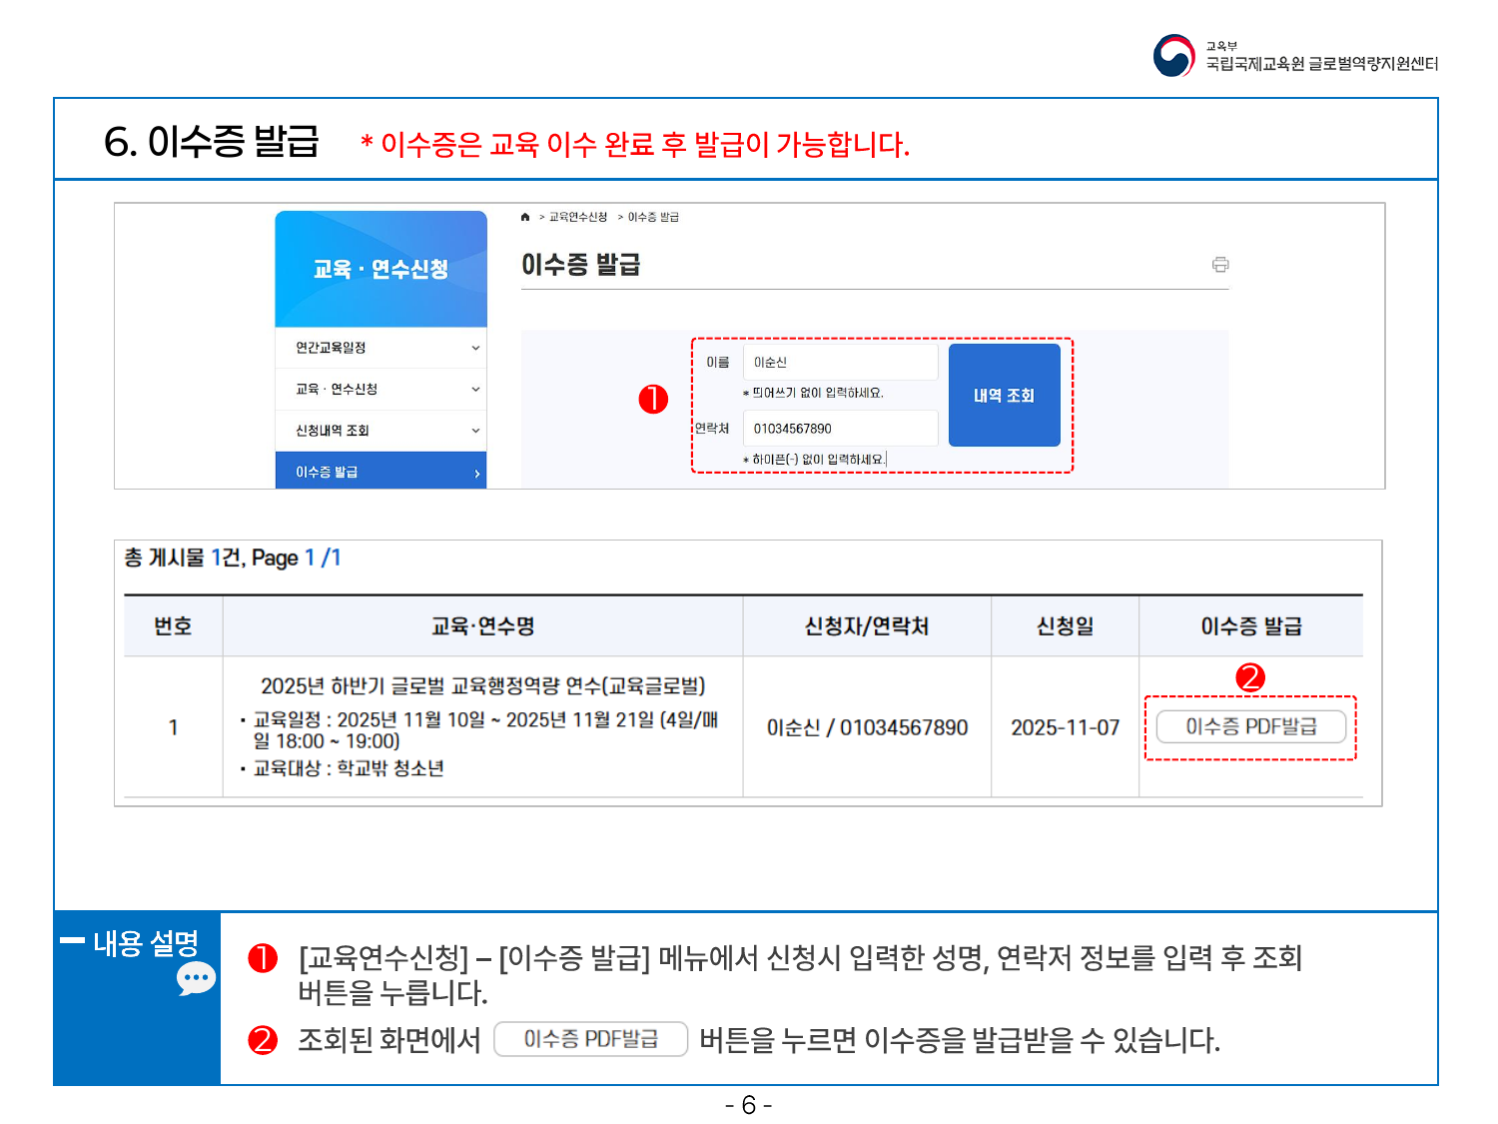Click red marker 2 in the explanation section
The width and height of the screenshot is (1498, 1124).
(x=263, y=1040)
